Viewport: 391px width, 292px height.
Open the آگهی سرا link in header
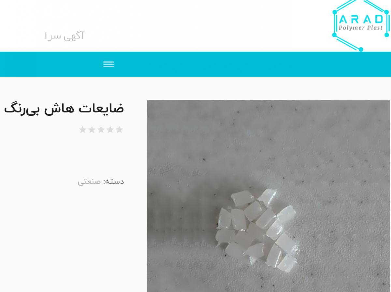(65, 36)
